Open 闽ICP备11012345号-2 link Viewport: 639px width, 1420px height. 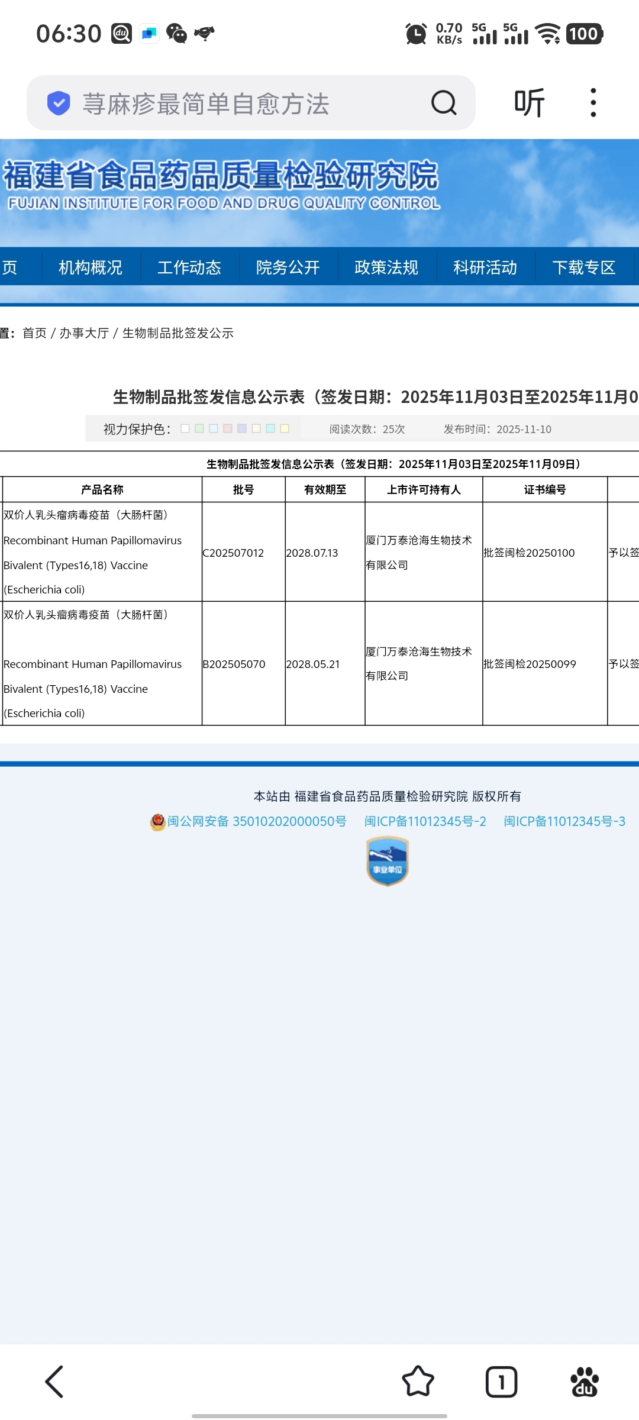tap(425, 821)
